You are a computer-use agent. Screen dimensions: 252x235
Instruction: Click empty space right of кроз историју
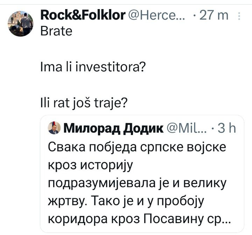[x=187, y=165]
